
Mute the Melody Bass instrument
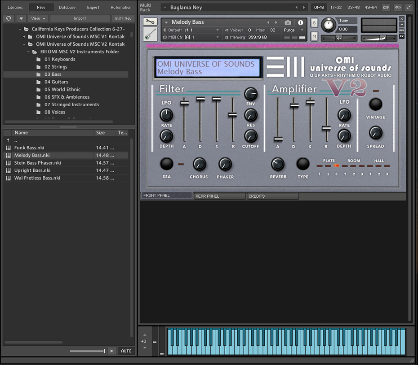click(x=314, y=36)
